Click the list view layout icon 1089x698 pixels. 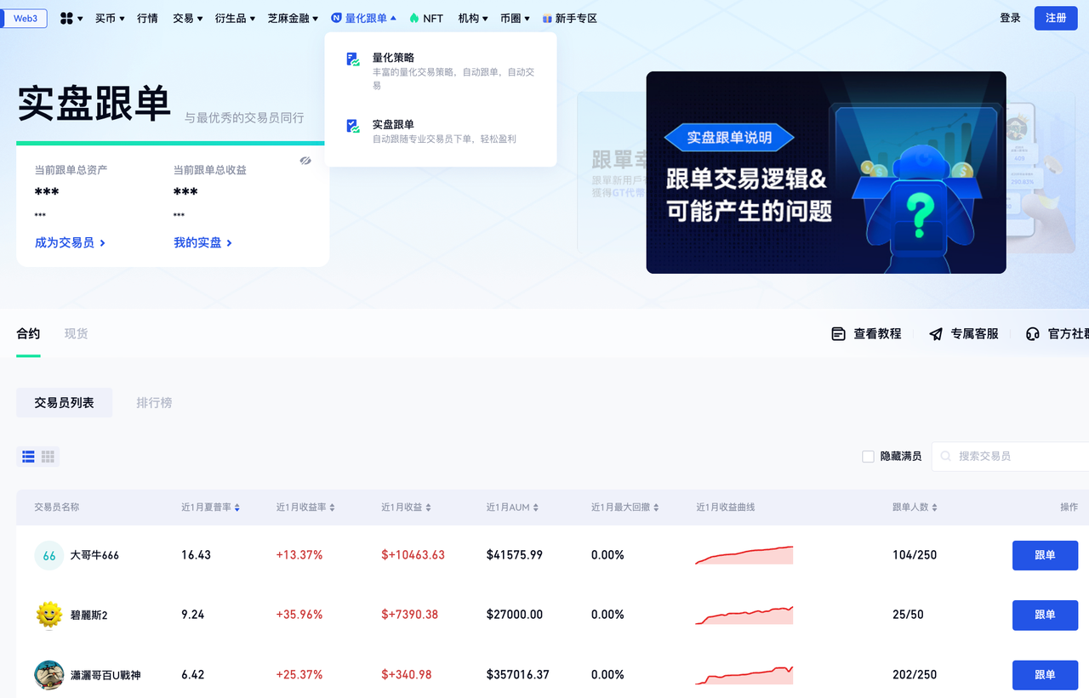[28, 457]
